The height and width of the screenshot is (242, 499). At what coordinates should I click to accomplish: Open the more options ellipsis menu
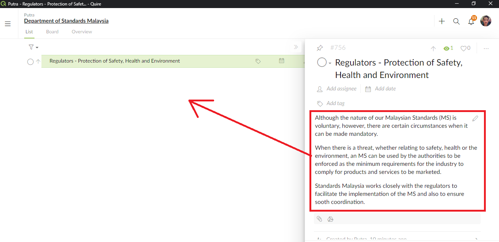(486, 48)
